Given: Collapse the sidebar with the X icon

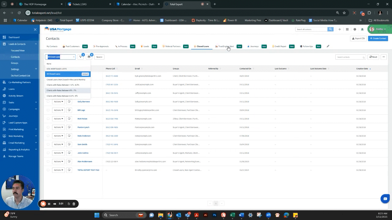Looking at the screenshot, I should click(x=35, y=30).
